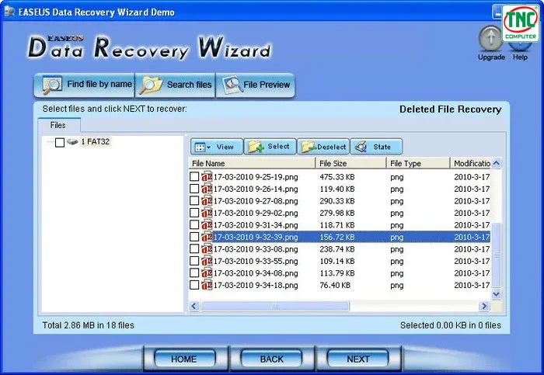Screen dimensions: 544x375
Task: Sort by the File Size column header
Action: click(350, 163)
